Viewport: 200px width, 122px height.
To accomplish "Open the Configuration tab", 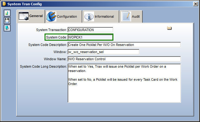I will [x=64, y=16].
